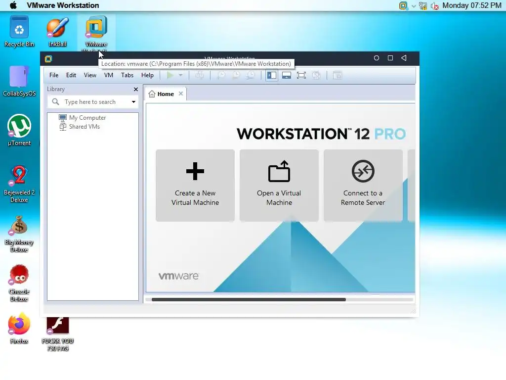Viewport: 506px width, 380px height.
Task: Open the Edit menu
Action: (71, 75)
